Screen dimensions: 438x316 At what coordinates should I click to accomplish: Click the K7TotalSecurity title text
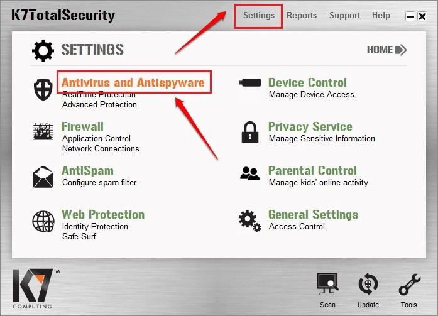[63, 15]
